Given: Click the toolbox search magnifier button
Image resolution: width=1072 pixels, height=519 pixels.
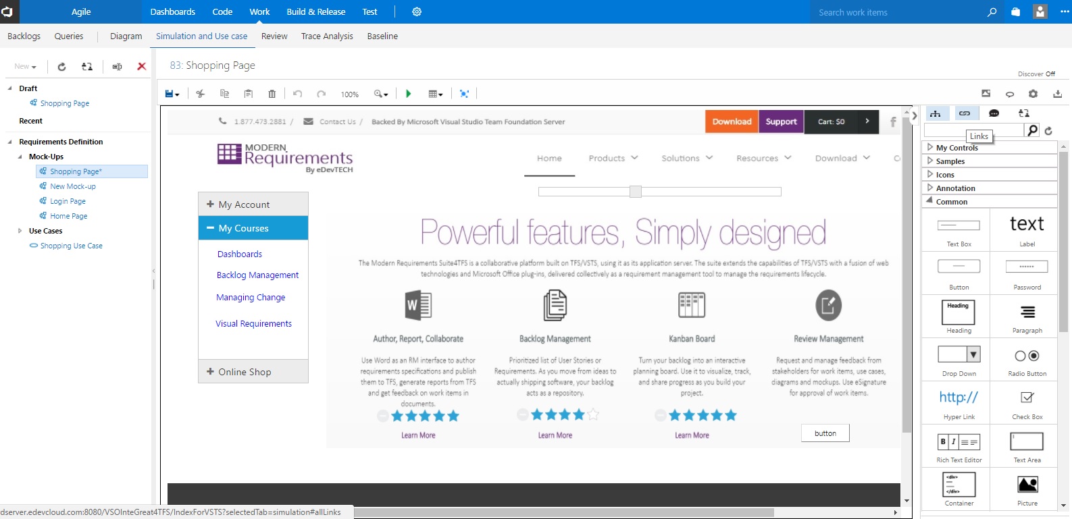Looking at the screenshot, I should point(1032,130).
